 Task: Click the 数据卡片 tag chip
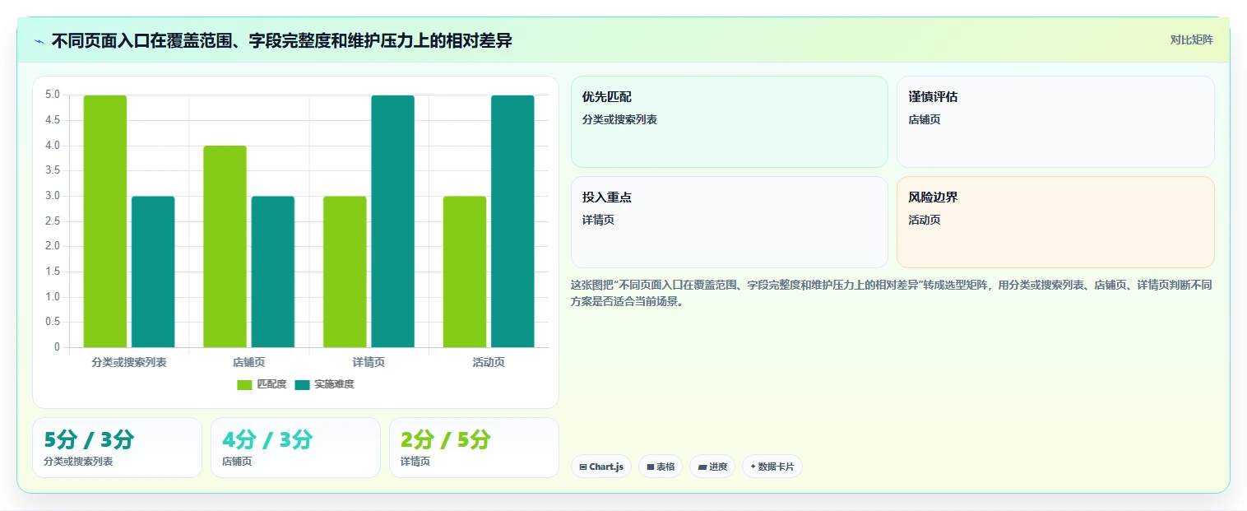pyautogui.click(x=772, y=467)
